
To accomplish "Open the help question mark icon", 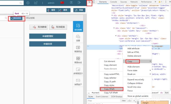I will point(71,2).
